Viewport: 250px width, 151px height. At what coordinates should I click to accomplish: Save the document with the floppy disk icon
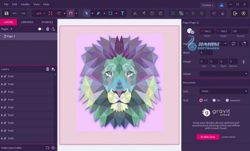pos(6,13)
